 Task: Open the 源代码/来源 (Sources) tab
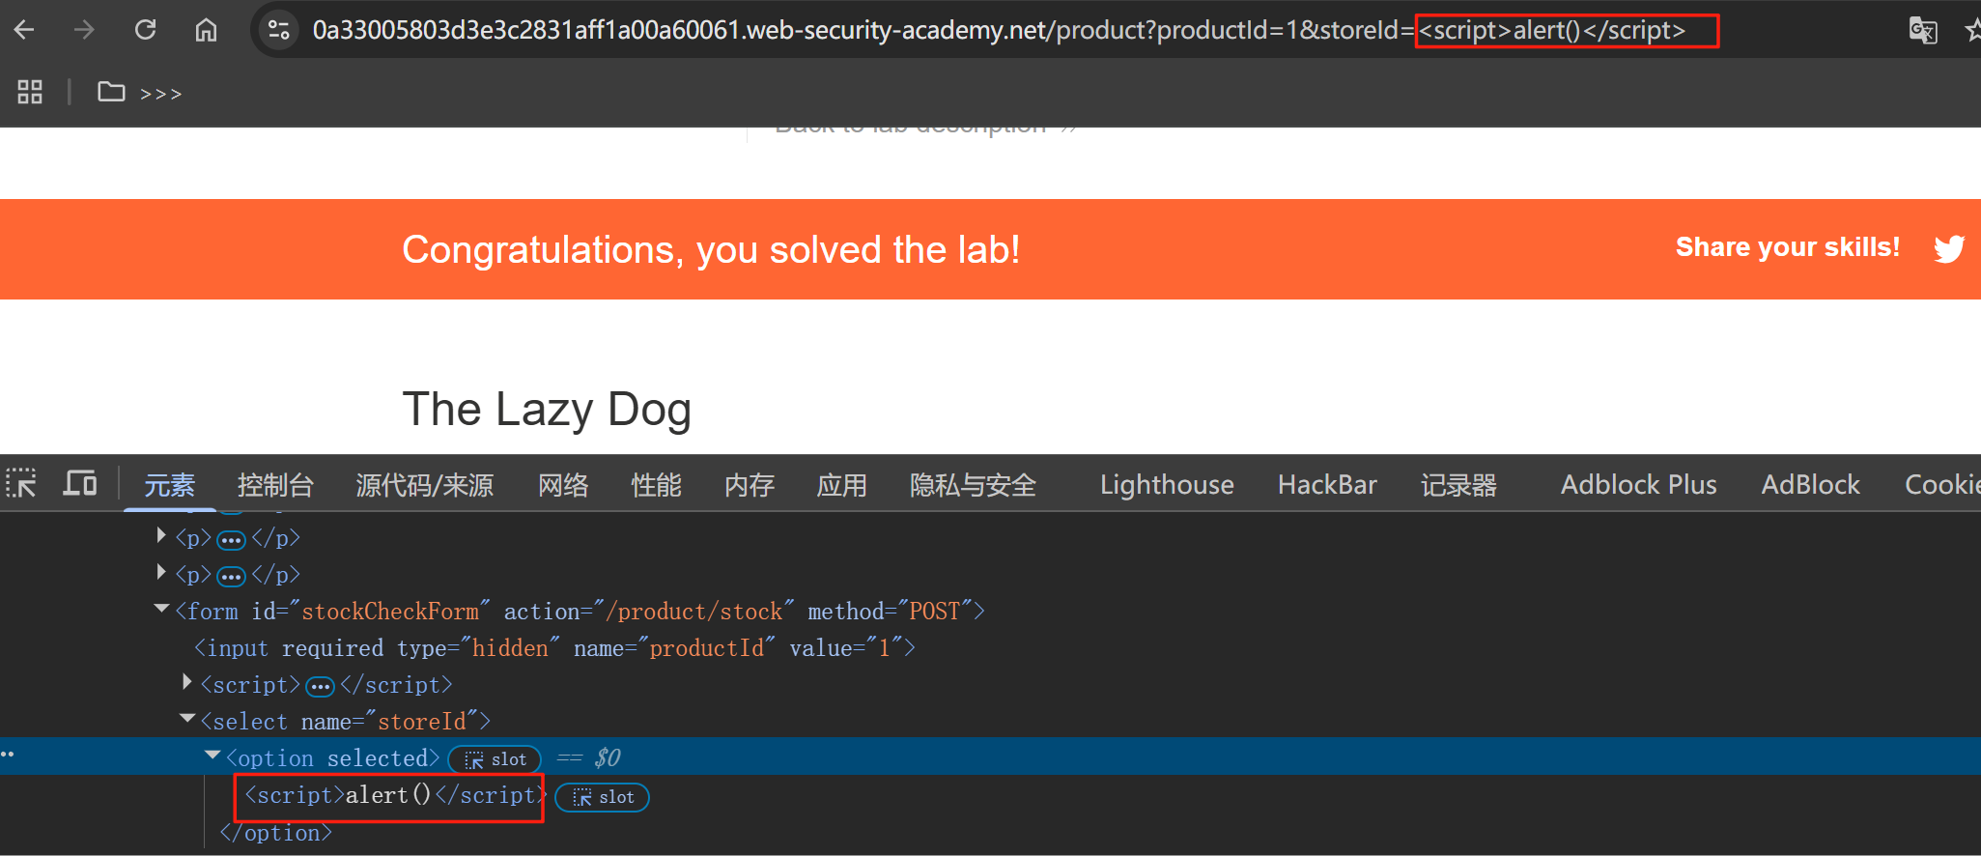point(425,485)
